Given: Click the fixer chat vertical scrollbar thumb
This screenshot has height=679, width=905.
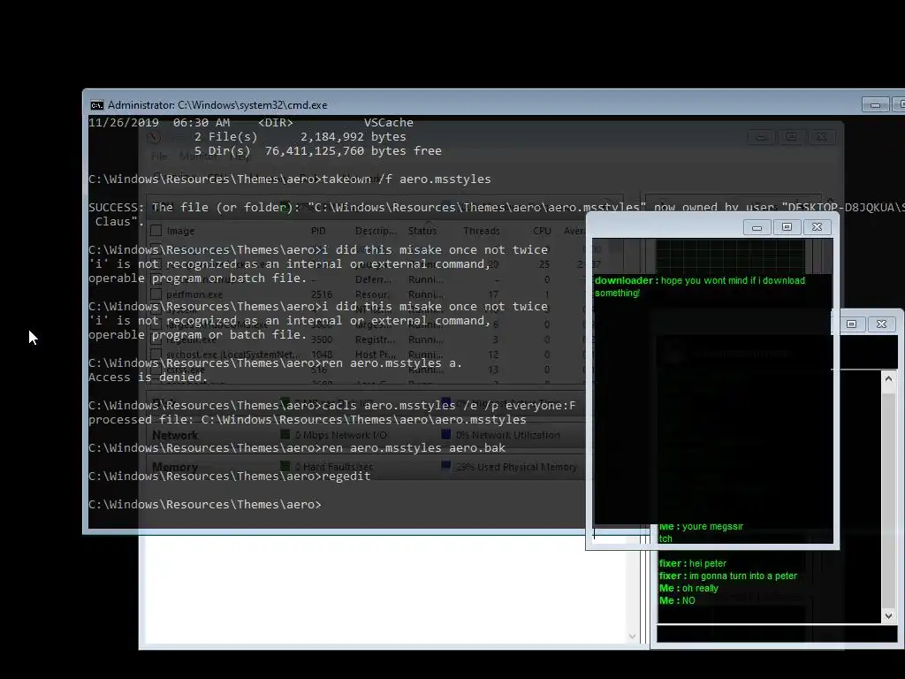Looking at the screenshot, I should tap(889, 500).
